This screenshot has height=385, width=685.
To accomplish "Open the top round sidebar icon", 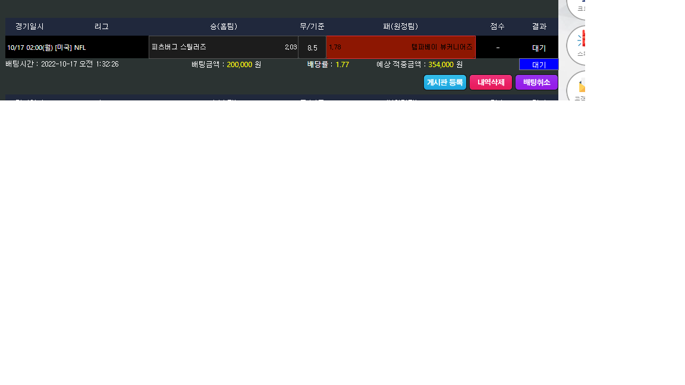I will [x=580, y=6].
